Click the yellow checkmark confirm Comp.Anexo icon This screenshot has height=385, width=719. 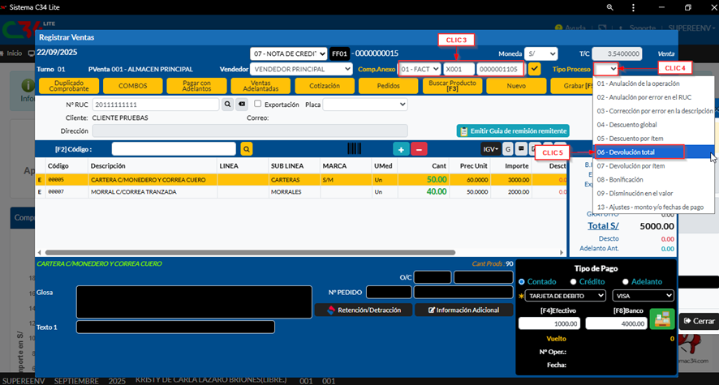(534, 70)
